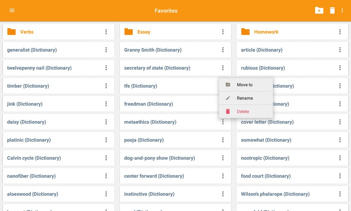Open options for the Verbs folder
The width and height of the screenshot is (351, 211).
106,32
